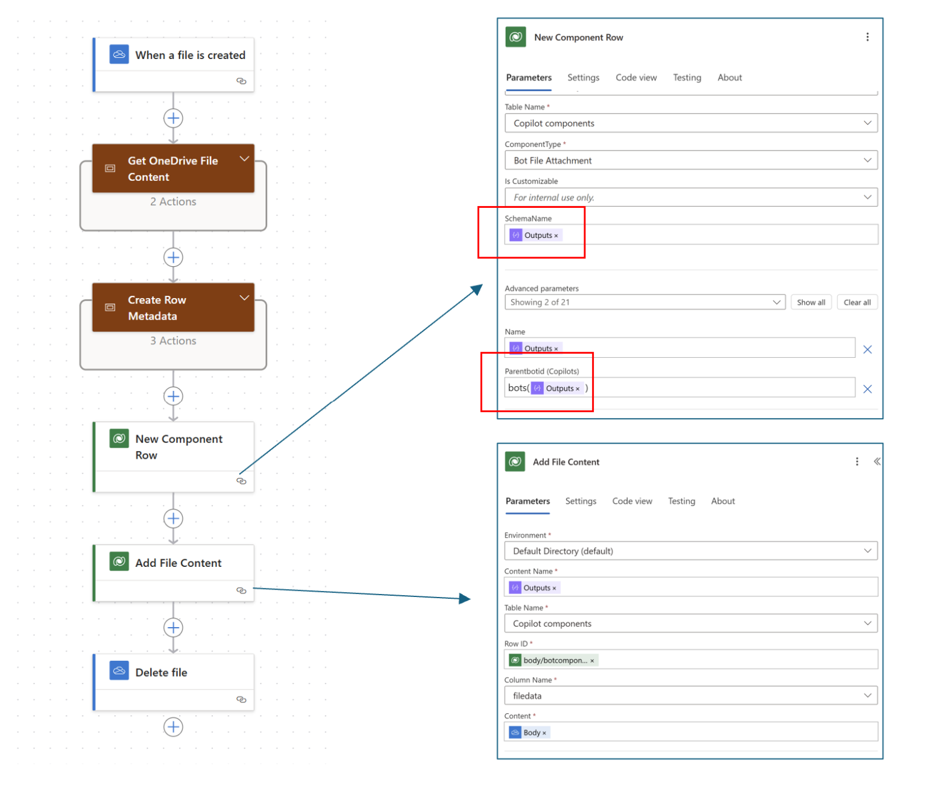Click the ellipsis menu on Add File Content panel
The width and height of the screenshot is (926, 806).
[857, 461]
